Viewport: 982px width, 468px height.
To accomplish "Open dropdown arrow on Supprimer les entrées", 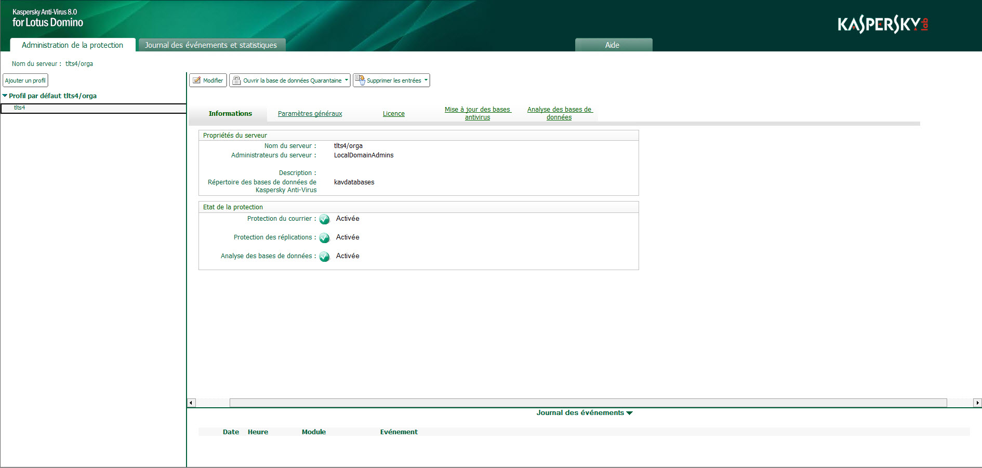I will point(424,80).
